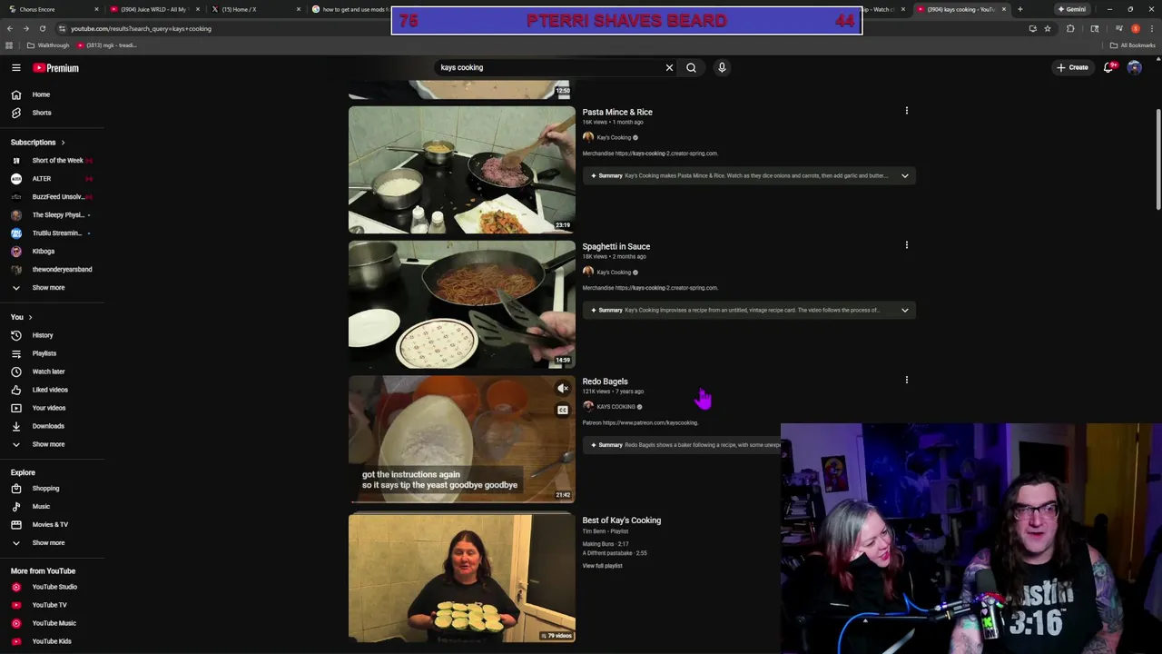Open the account avatar menu
This screenshot has height=654, width=1162.
point(1134,67)
